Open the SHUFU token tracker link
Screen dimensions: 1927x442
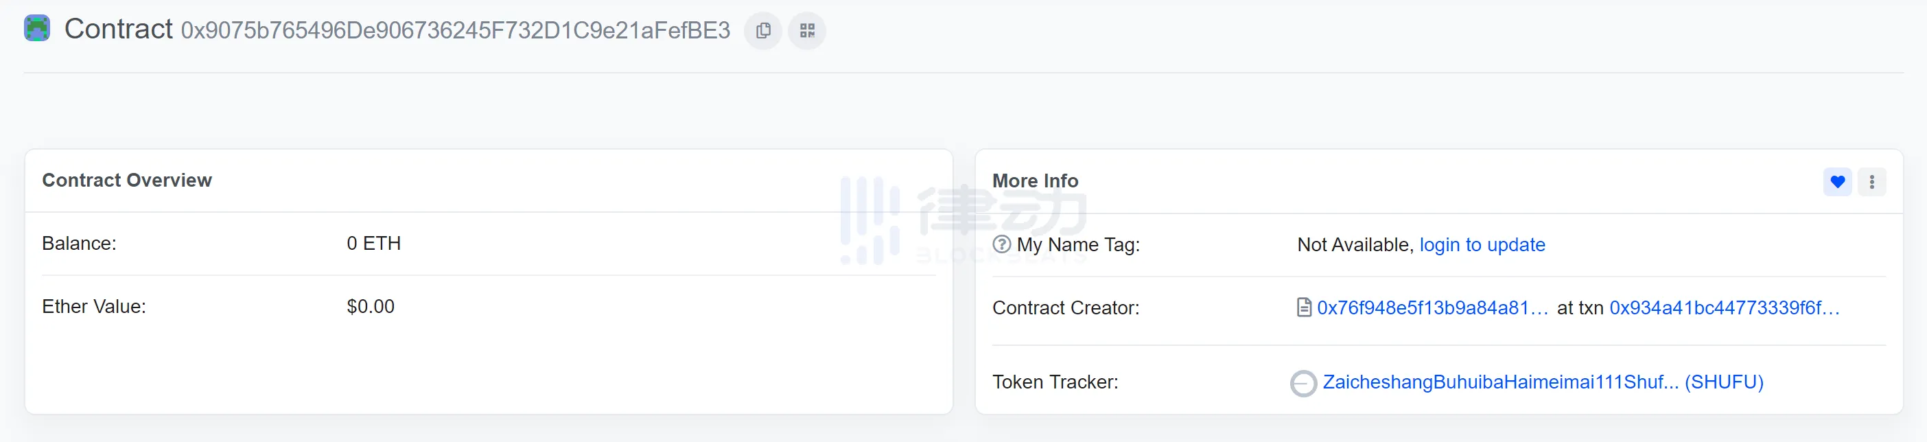point(1543,382)
